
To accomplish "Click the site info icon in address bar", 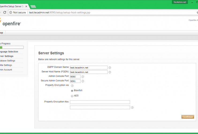I will tap(10, 12).
